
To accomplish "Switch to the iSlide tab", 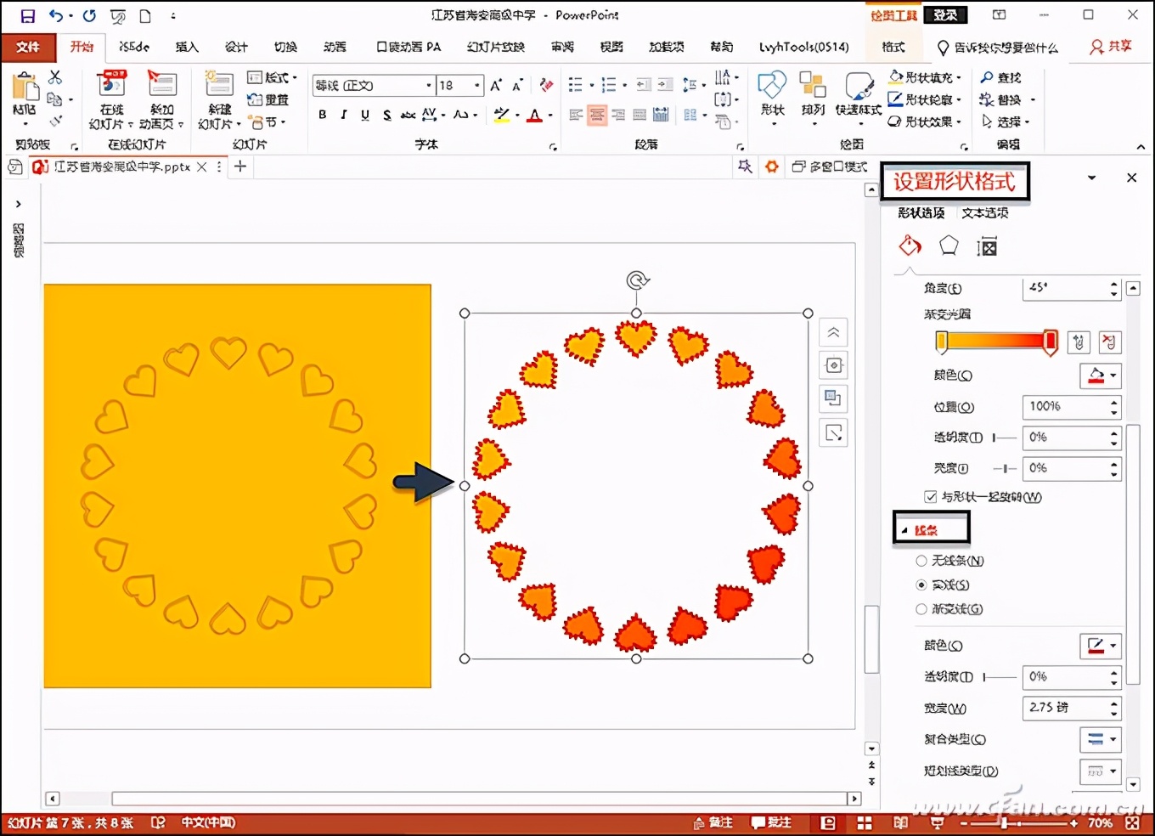I will point(134,47).
